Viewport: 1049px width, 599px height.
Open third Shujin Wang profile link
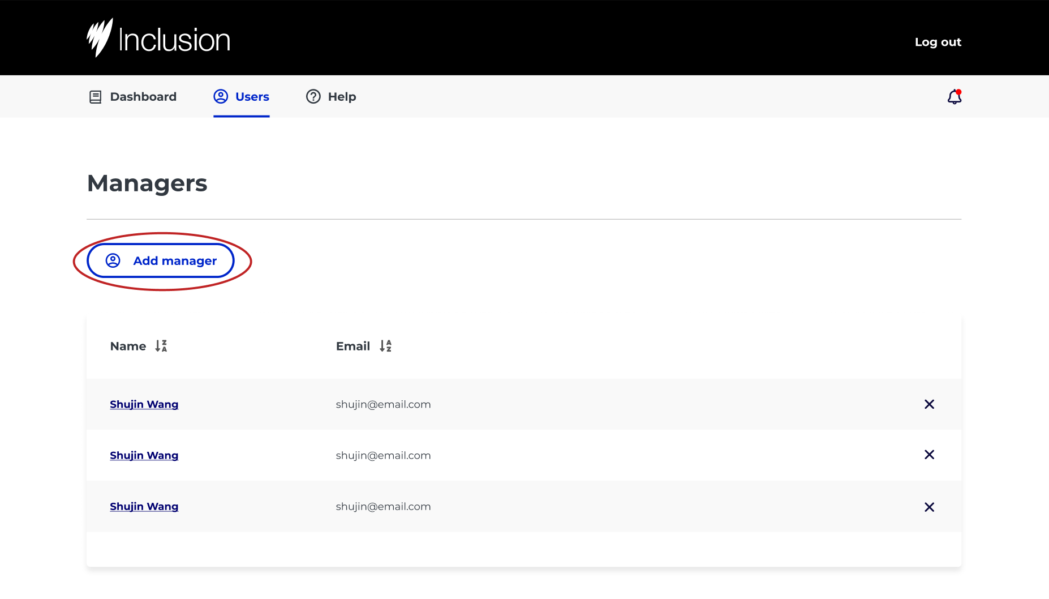click(x=144, y=506)
